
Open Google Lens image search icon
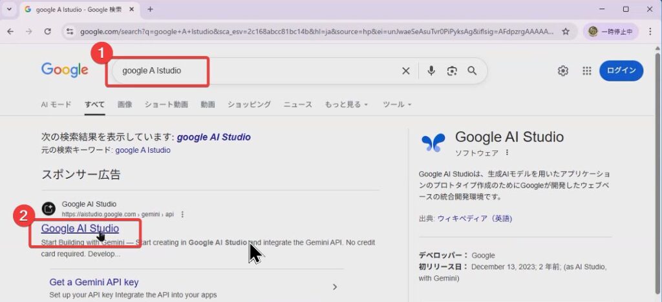[452, 71]
